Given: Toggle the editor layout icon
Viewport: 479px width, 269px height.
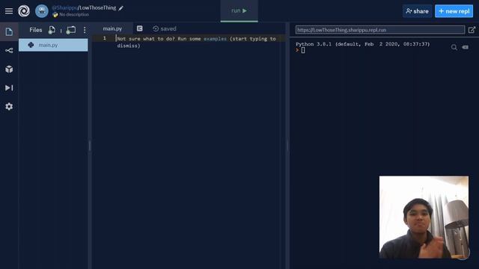Looking at the screenshot, I should pos(140,28).
